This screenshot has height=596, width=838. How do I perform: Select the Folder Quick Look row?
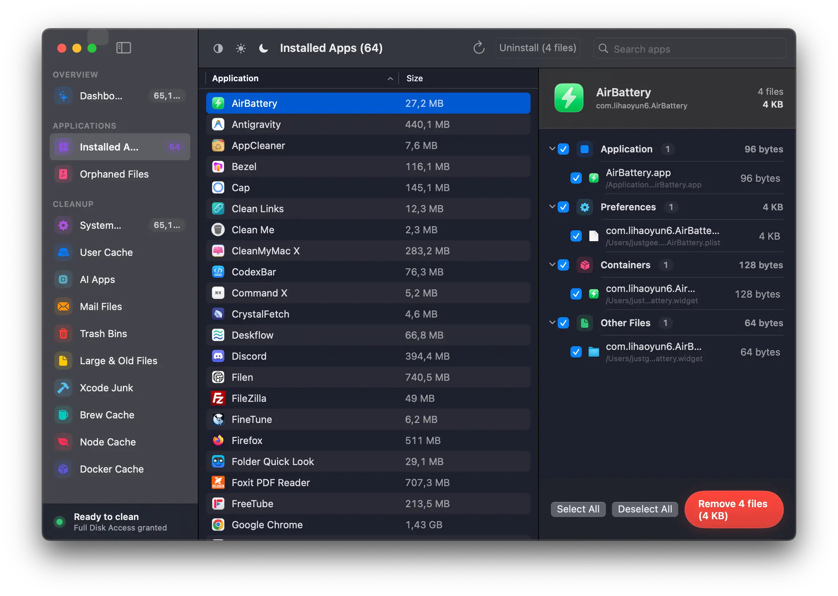click(x=368, y=461)
